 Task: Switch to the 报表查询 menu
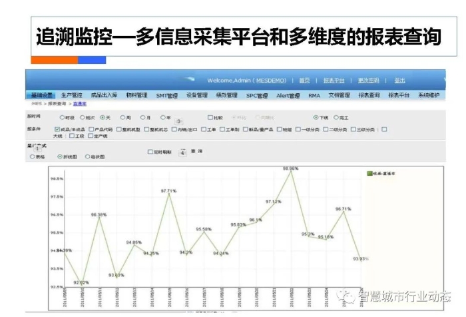(369, 95)
